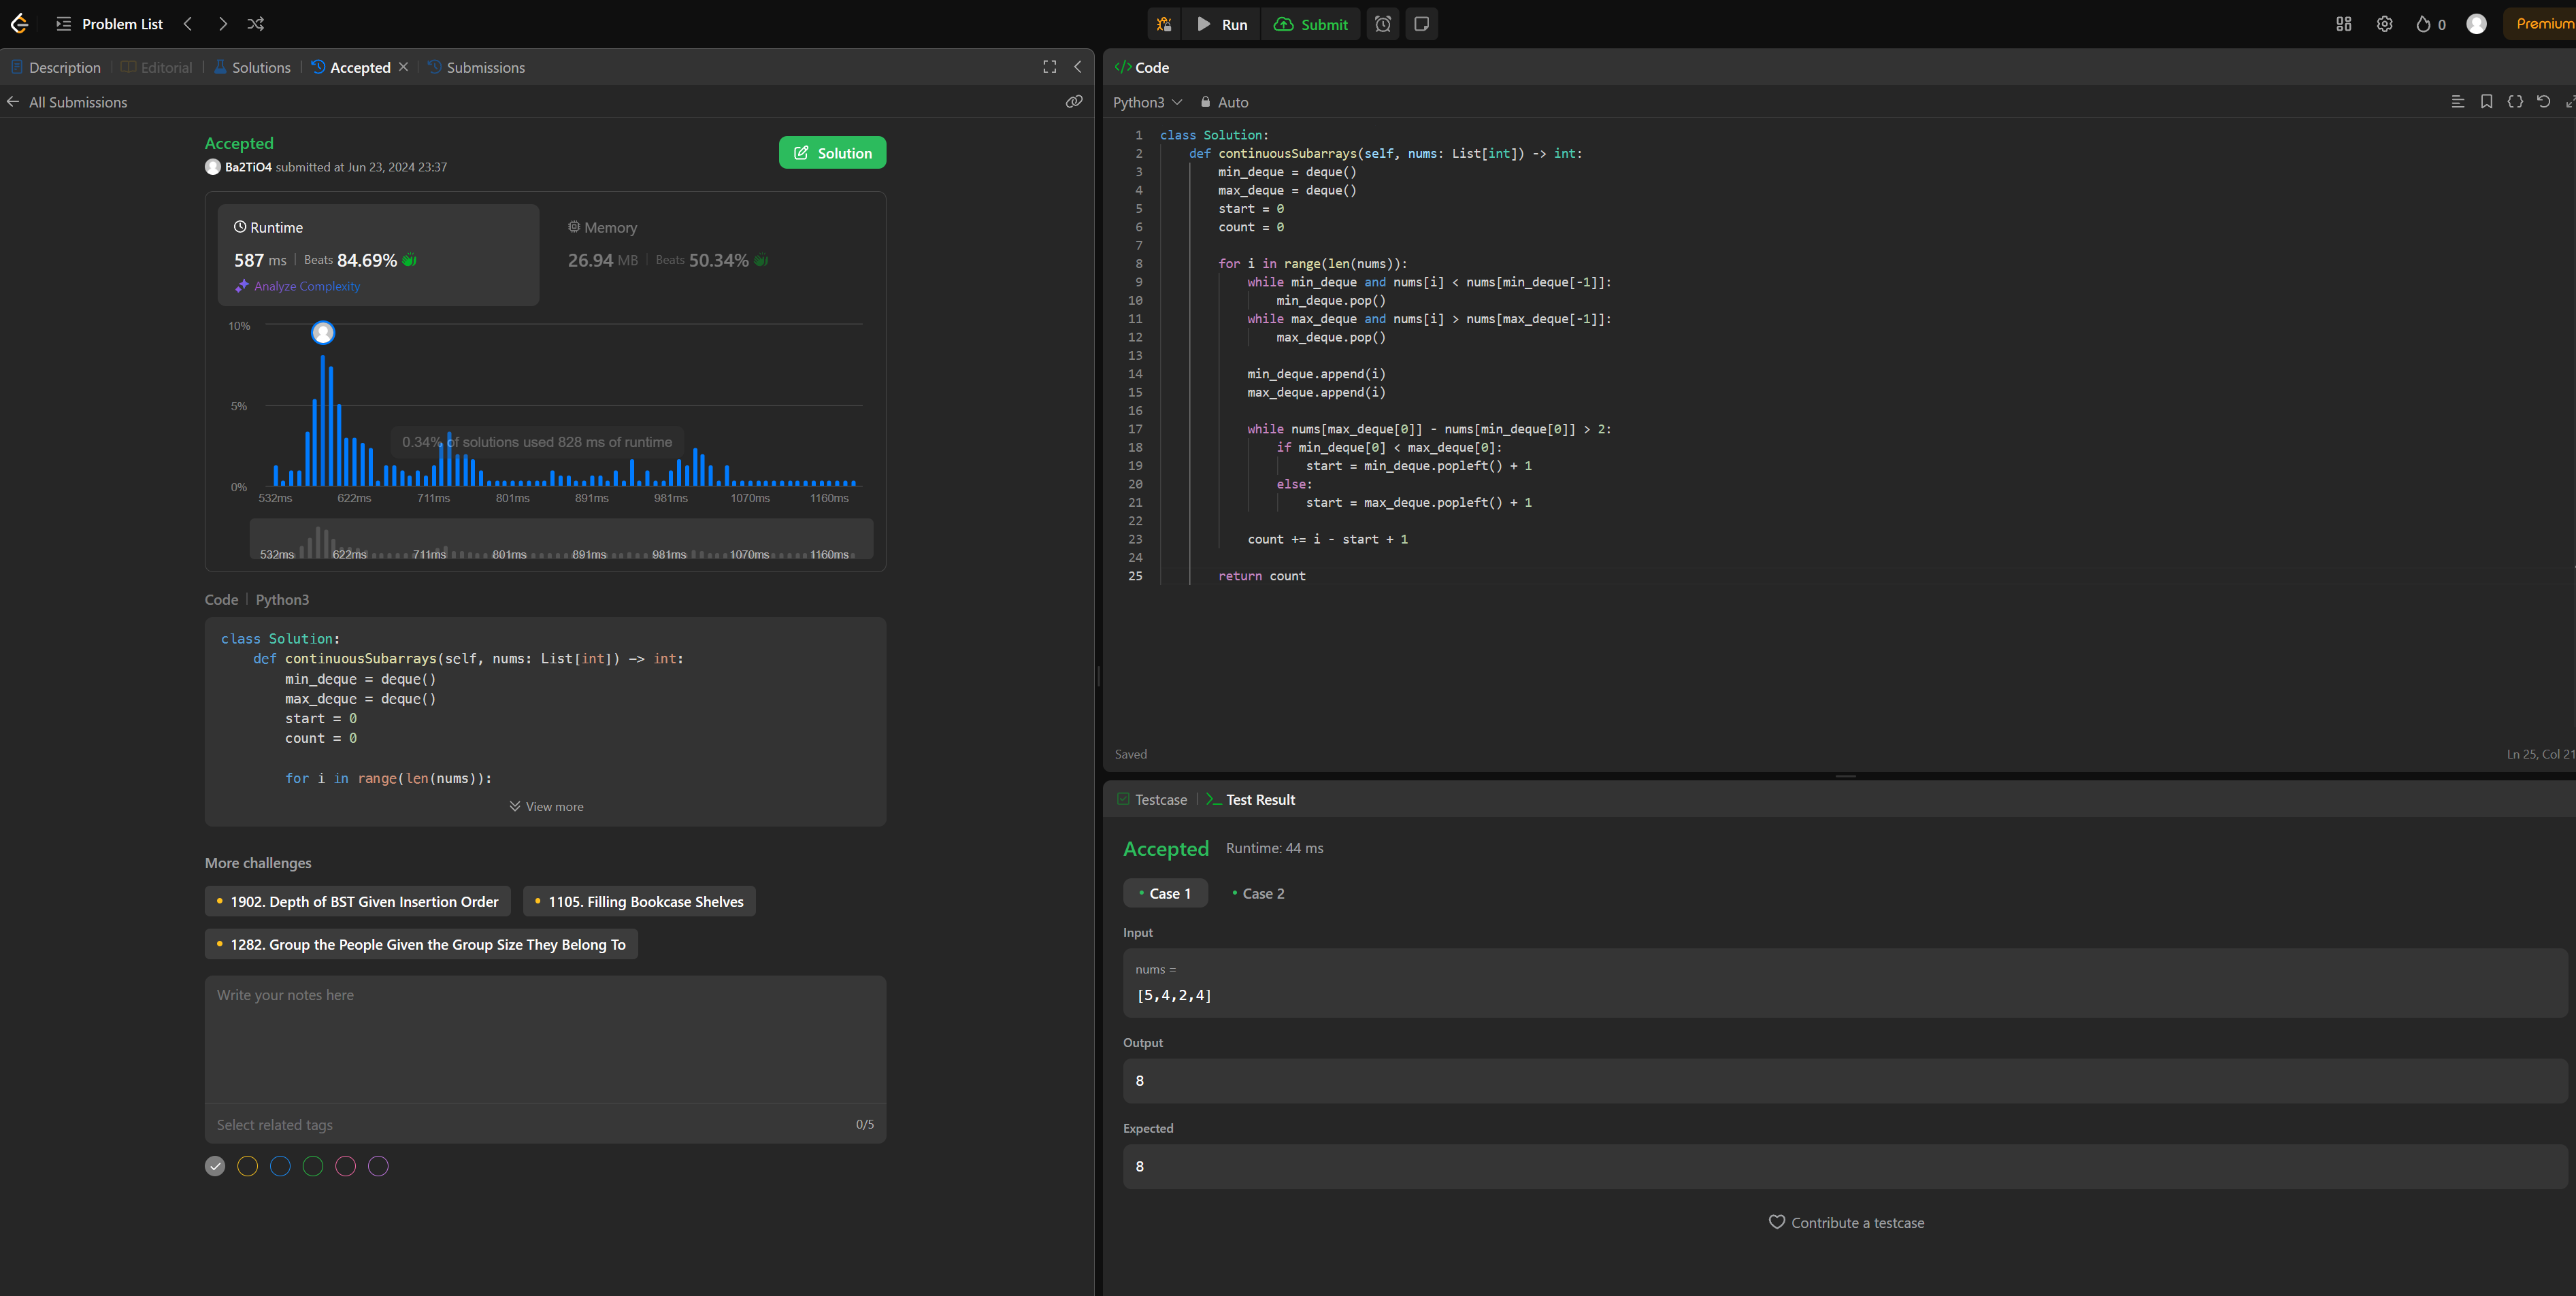Image resolution: width=2576 pixels, height=1296 pixels.
Task: Click the timer/clock icon in toolbar
Action: pyautogui.click(x=1383, y=23)
